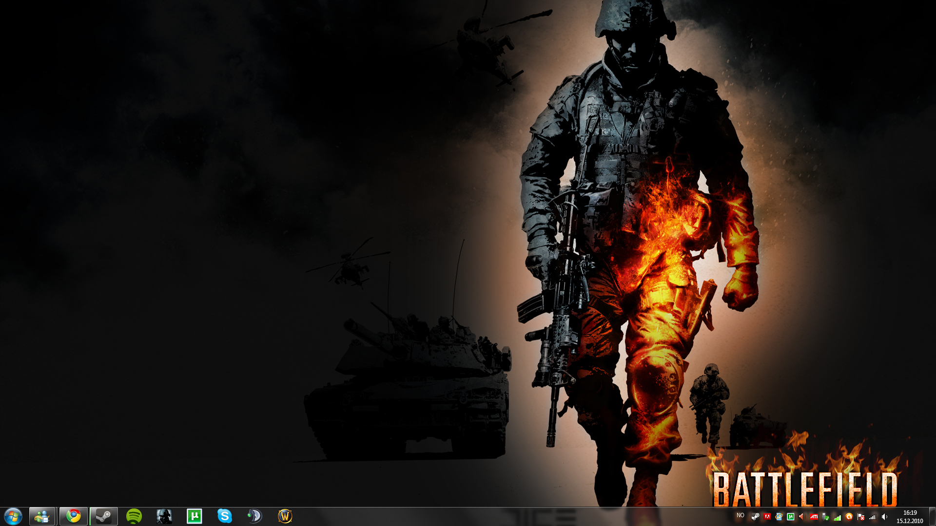Viewport: 936px width, 526px height.
Task: Open the Steam window from taskbar
Action: pyautogui.click(x=104, y=516)
